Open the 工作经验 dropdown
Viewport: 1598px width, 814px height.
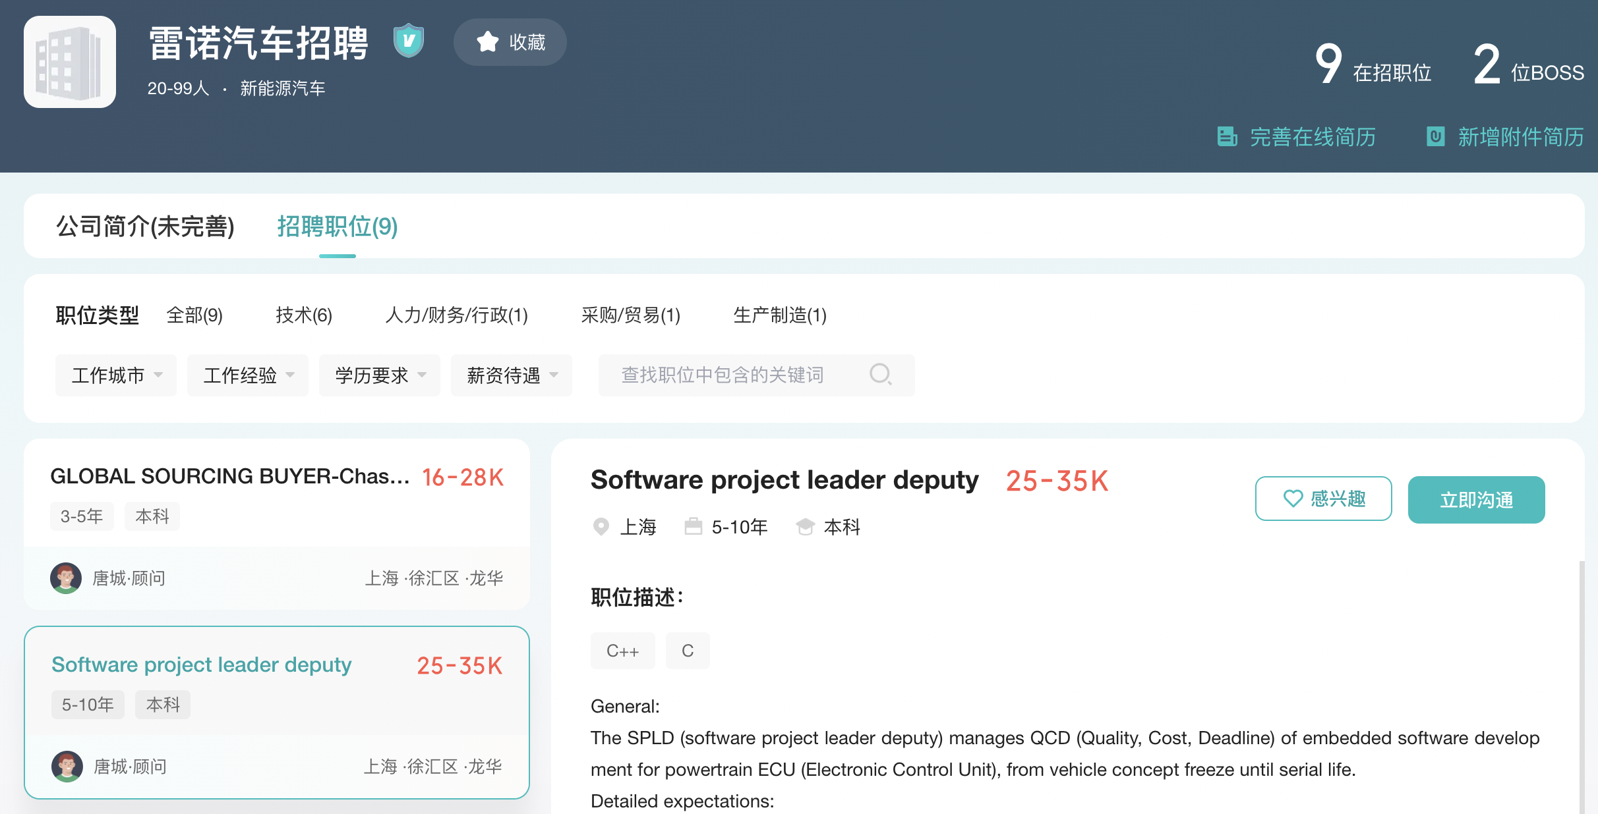[x=248, y=375]
